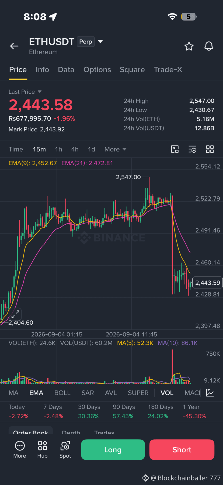The width and height of the screenshot is (223, 485).
Task: Open chart drawing tools icon
Action: point(175,149)
